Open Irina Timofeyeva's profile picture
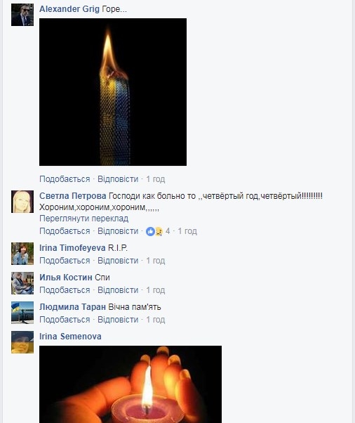Image resolution: width=355 pixels, height=423 pixels. pyautogui.click(x=22, y=254)
